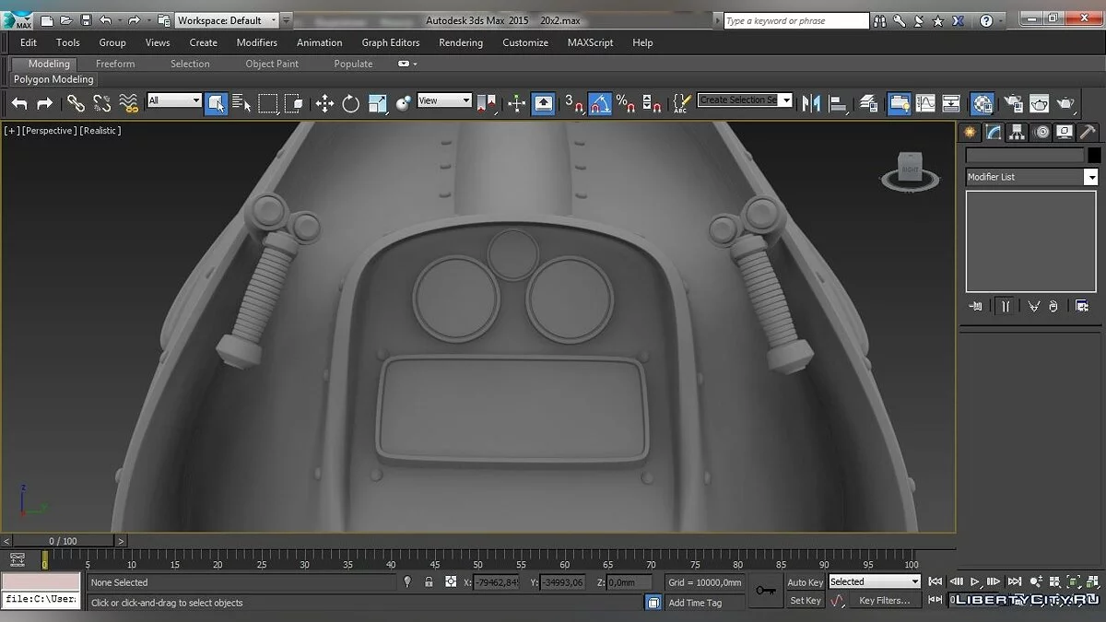Open the Hierarchy panel tab icon
This screenshot has height=622, width=1106.
click(1017, 132)
